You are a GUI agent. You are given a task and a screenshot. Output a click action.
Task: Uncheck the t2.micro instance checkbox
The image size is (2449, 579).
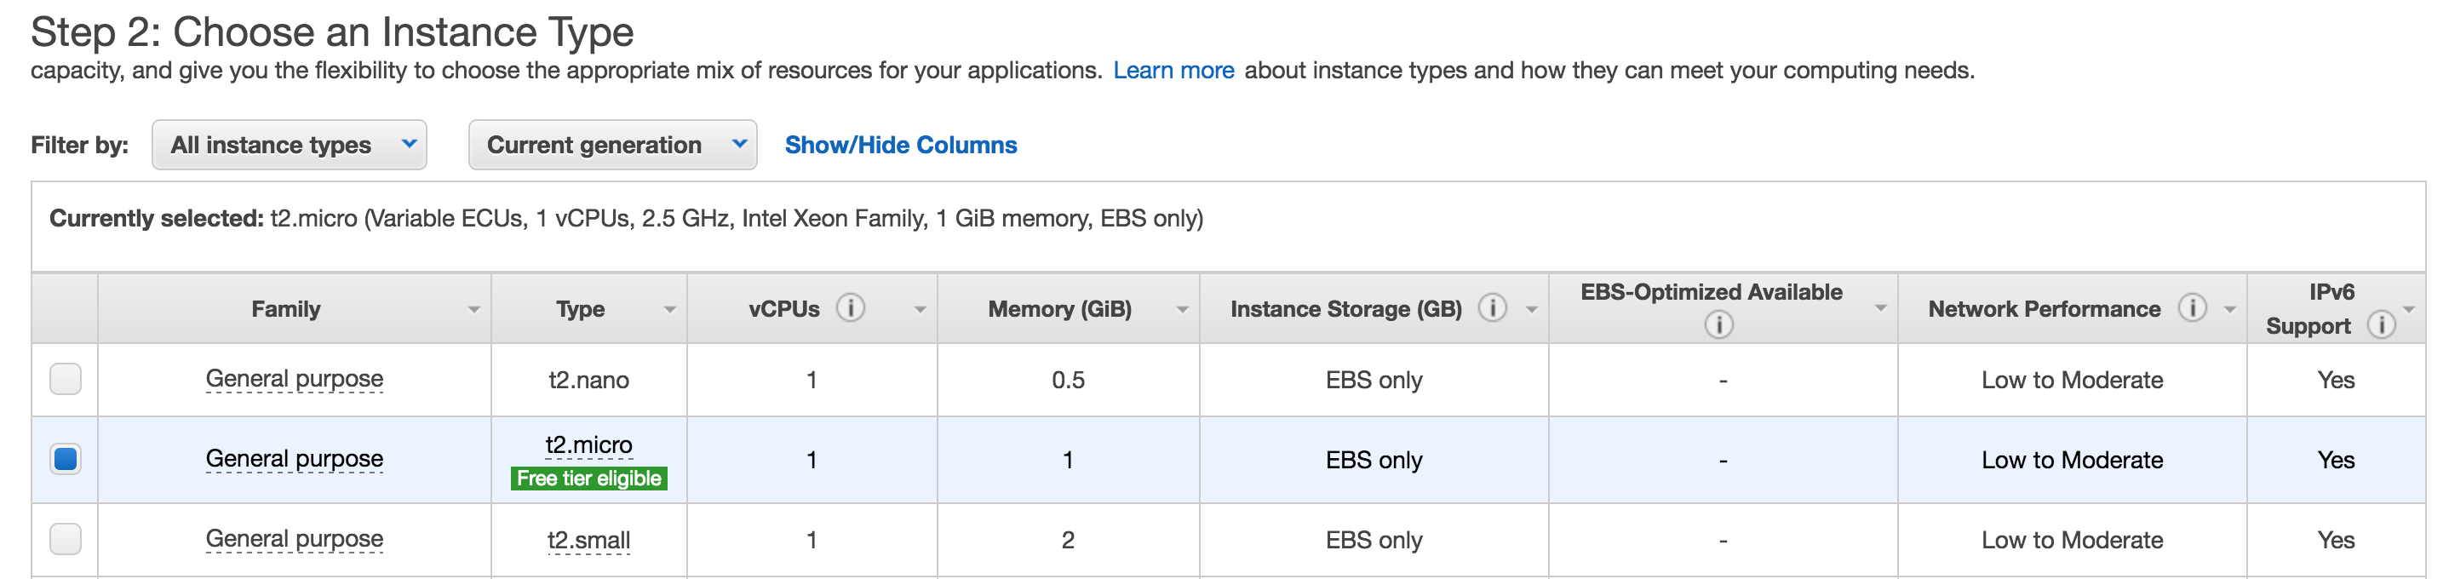66,459
